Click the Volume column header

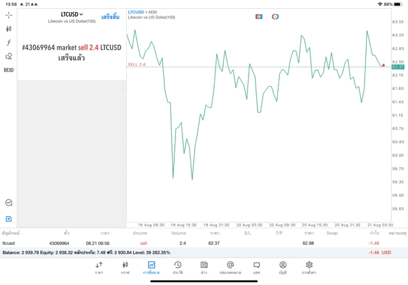coord(178,233)
